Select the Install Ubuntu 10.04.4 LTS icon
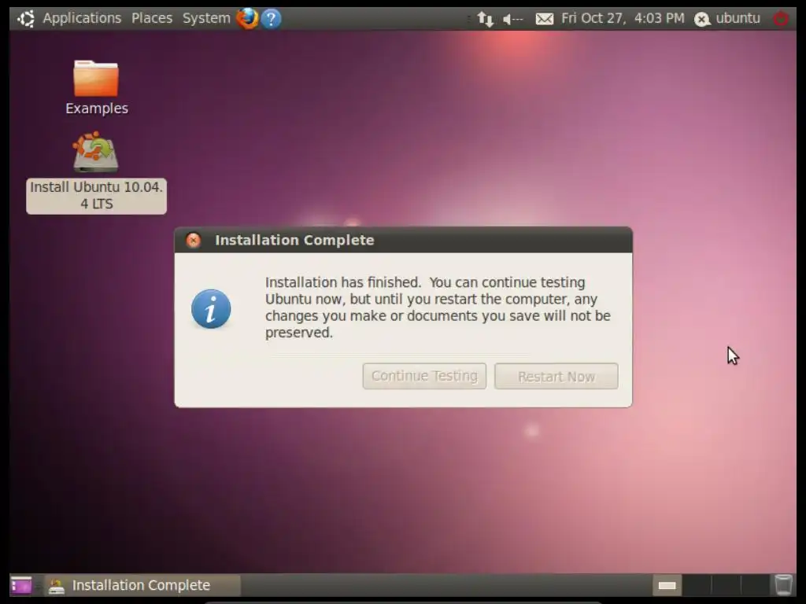 point(95,152)
